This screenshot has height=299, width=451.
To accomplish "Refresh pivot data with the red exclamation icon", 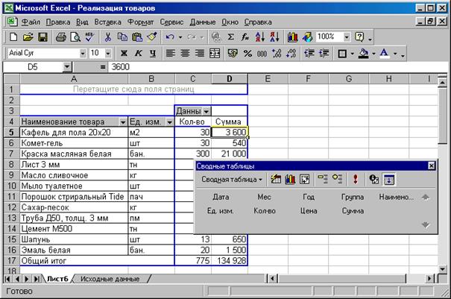I will (x=356, y=179).
